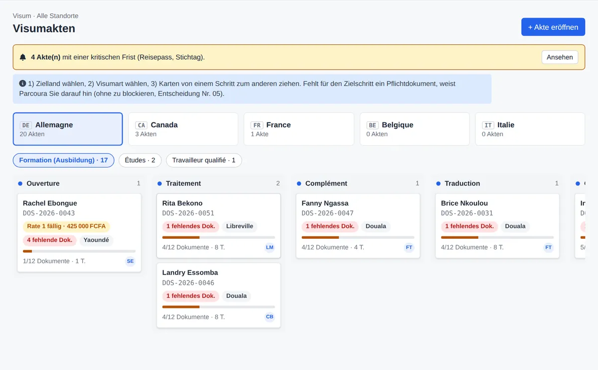Click the bell icon in the deadline alert
The width and height of the screenshot is (598, 370).
(x=23, y=57)
